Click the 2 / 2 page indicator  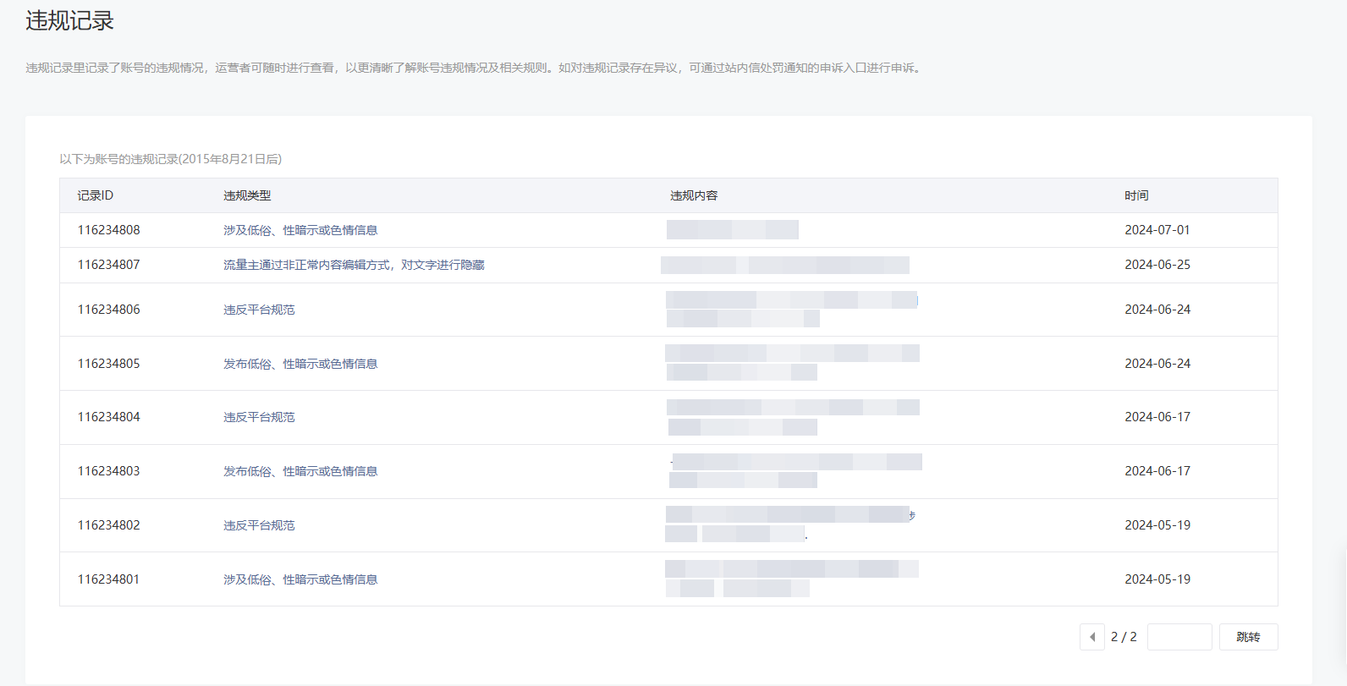[1124, 637]
